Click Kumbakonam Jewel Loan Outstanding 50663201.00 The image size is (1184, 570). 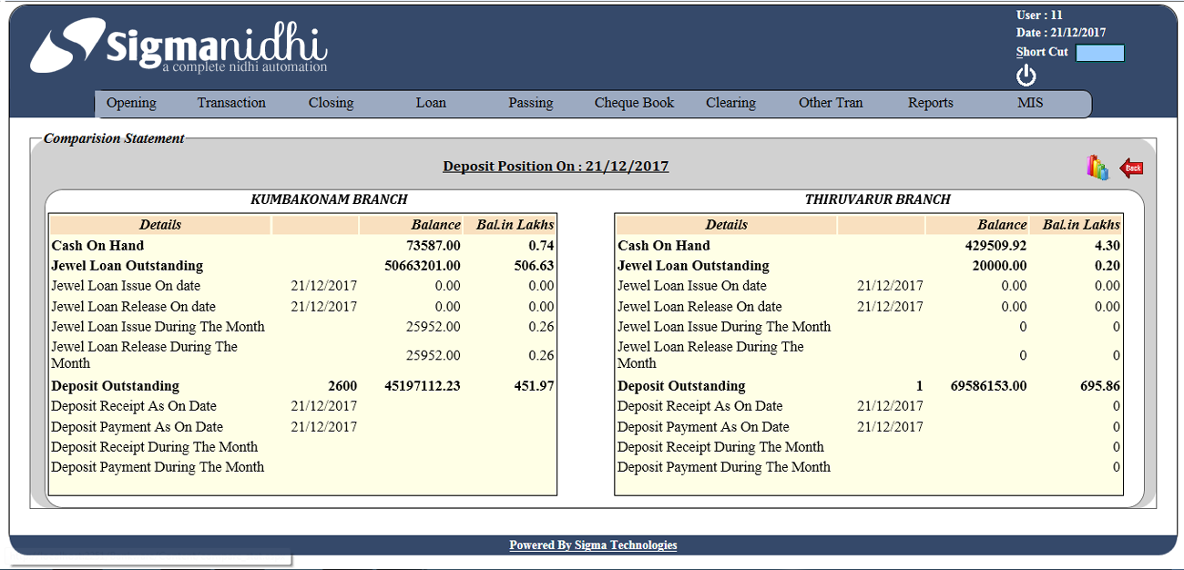point(423,266)
